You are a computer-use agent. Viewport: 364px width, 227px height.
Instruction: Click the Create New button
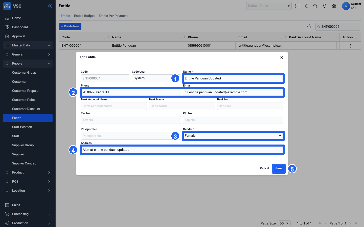tap(70, 26)
